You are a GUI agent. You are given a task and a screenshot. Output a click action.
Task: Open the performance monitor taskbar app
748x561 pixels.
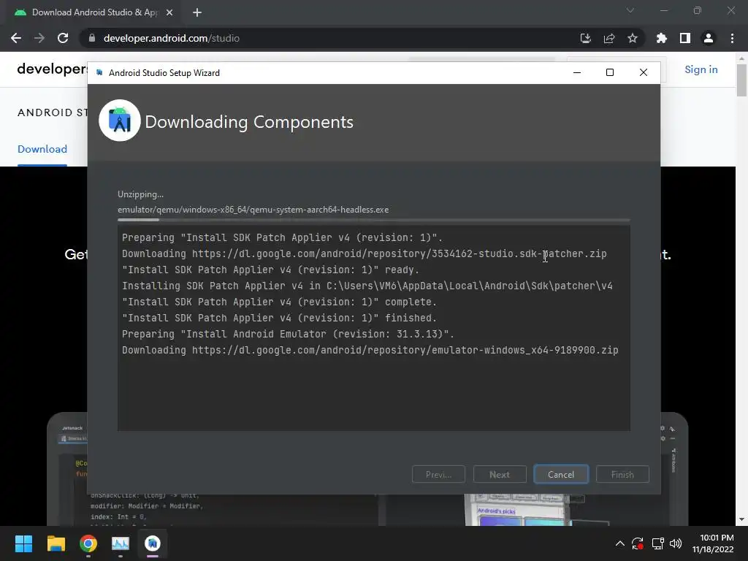pos(121,543)
